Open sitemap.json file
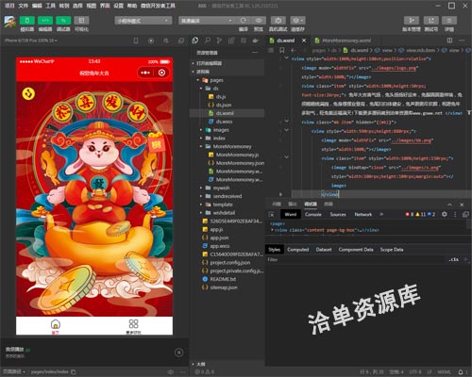This screenshot has width=472, height=377. pos(224,287)
